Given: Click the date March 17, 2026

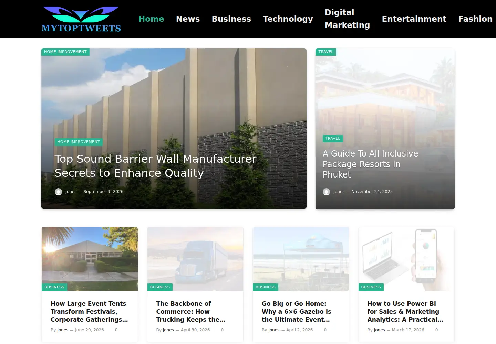Looking at the screenshot, I should (x=408, y=330).
